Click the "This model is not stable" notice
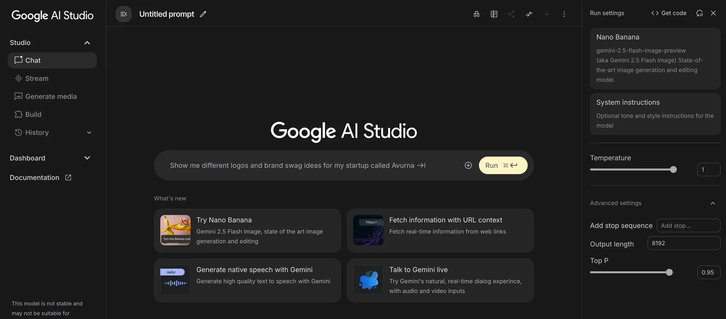Viewport: 726px width, 319px height. [x=47, y=308]
